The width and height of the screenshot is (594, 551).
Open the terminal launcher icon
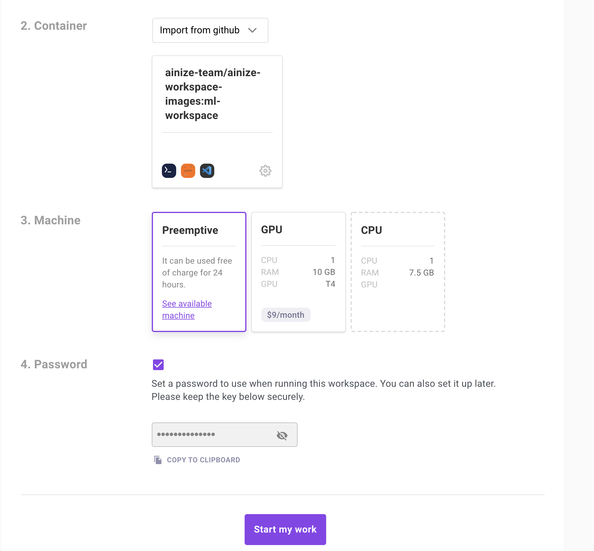coord(168,170)
